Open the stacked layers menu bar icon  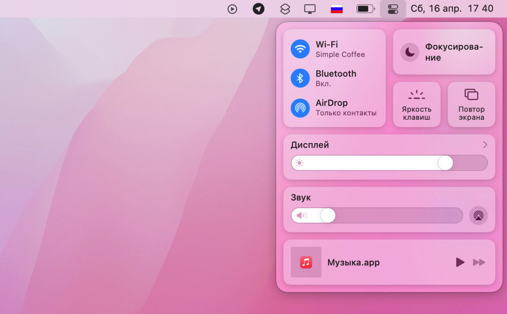coord(285,9)
